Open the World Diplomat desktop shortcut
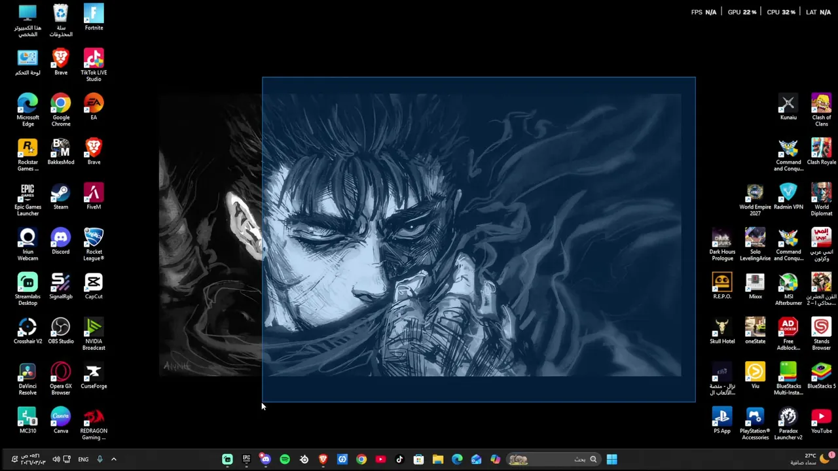Image resolution: width=838 pixels, height=471 pixels. (821, 200)
